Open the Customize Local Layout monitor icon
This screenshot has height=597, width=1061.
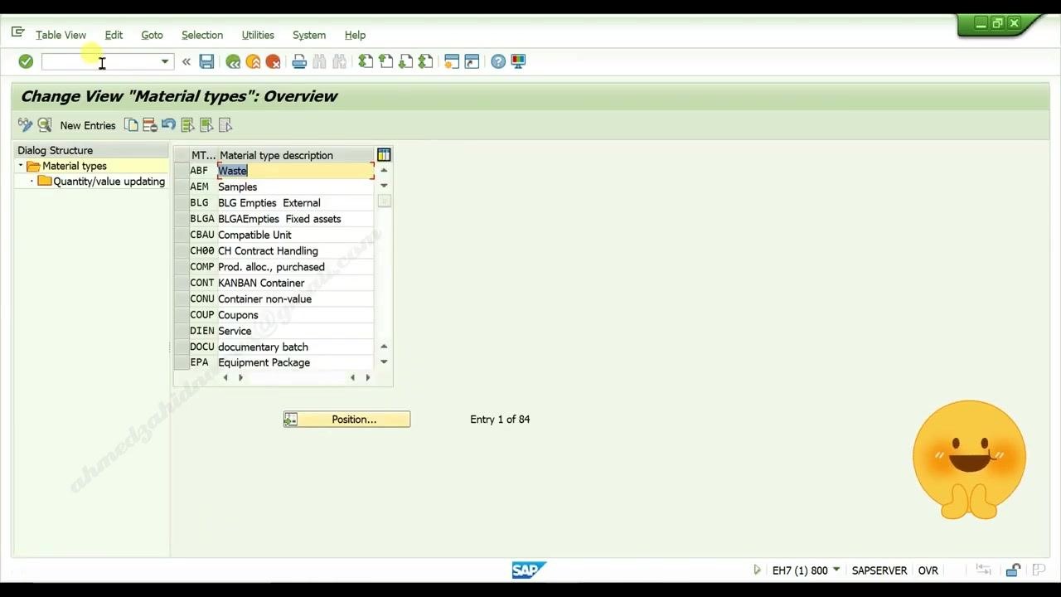coord(518,61)
